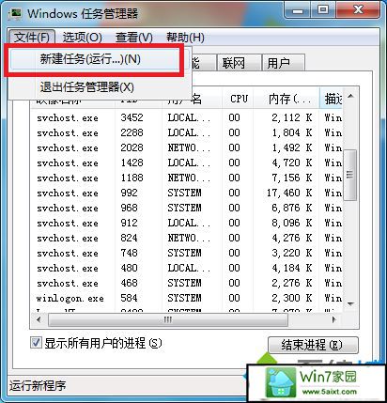Select svchost.exe row with PID 912

pyautogui.click(x=188, y=223)
